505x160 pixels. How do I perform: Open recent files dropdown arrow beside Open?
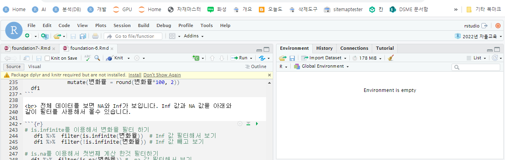pos(64,36)
